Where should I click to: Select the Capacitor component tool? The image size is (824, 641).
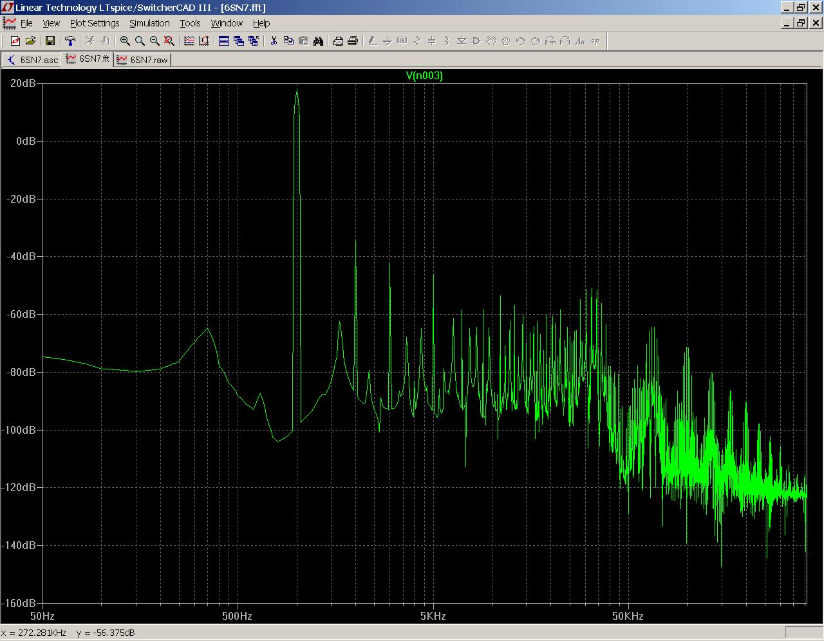pos(432,41)
